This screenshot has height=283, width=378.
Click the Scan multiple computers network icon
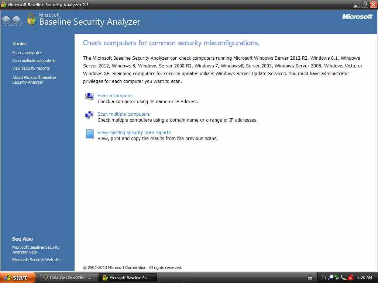[x=89, y=115]
